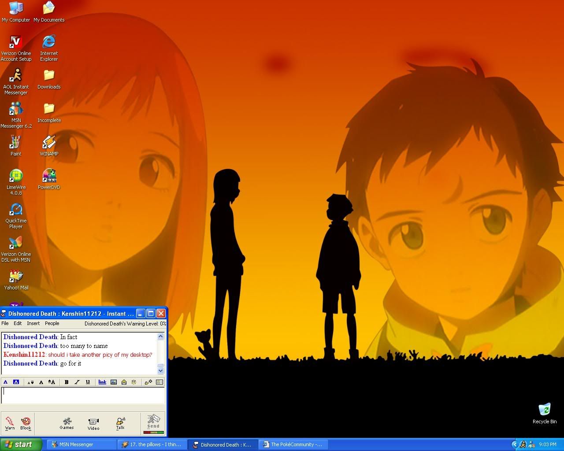This screenshot has width=564, height=451.
Task: Select Verizon Online DSL with MSN icon
Action: point(16,249)
